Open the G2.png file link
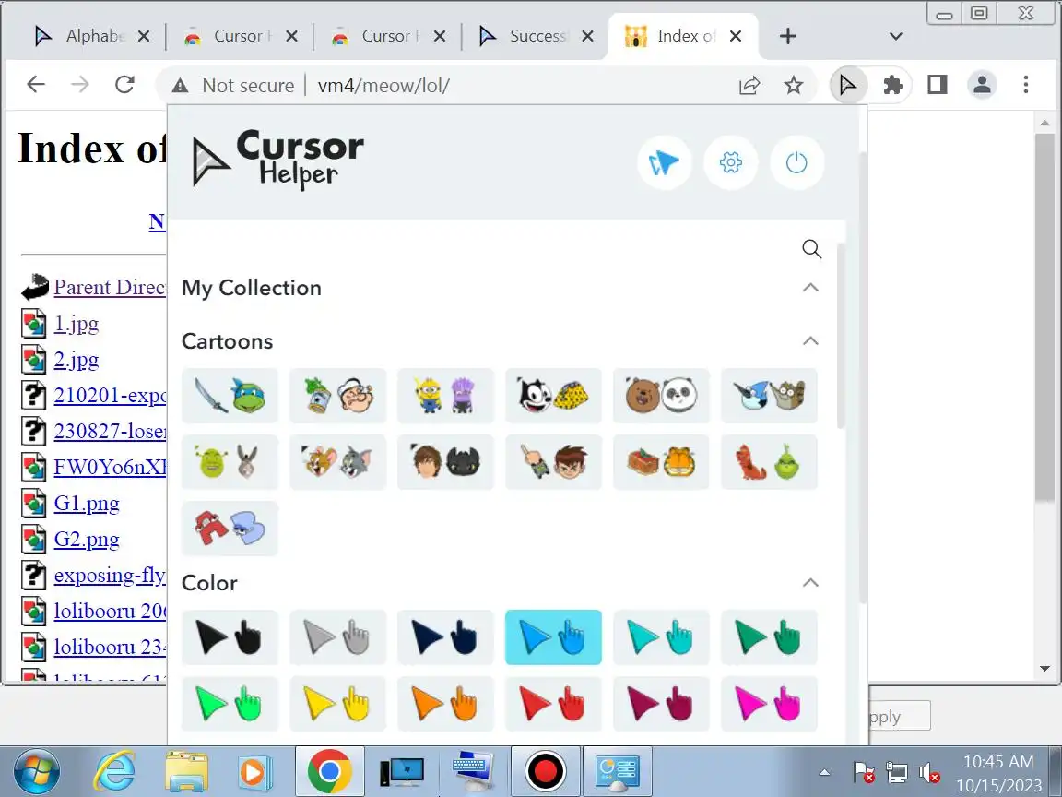1062x797 pixels. pyautogui.click(x=87, y=539)
